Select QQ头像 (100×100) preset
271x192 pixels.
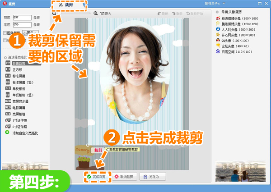click(x=232, y=41)
